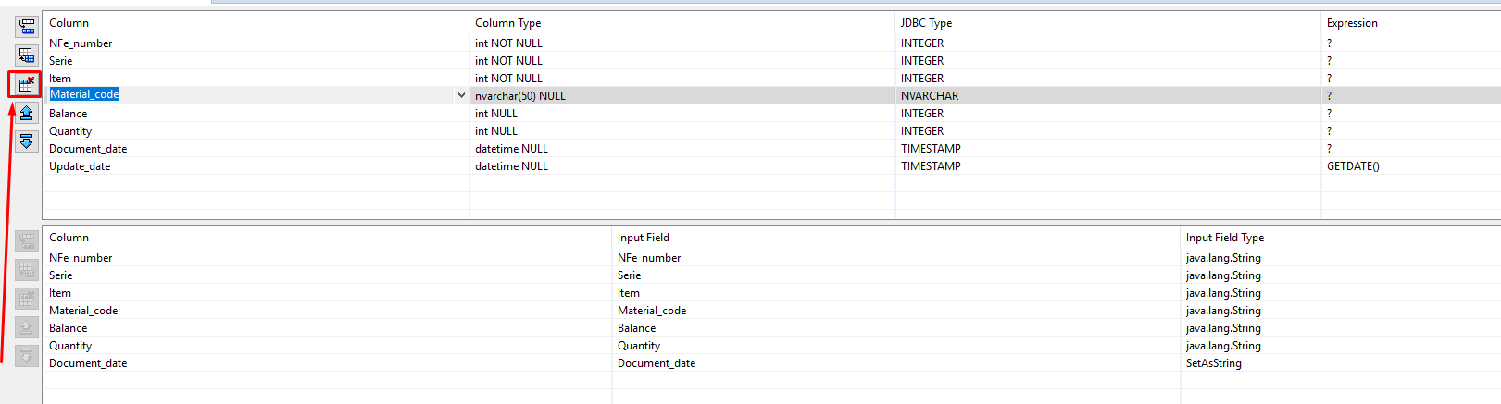Viewport: 1501px width, 404px height.
Task: Click insert row icon in upper table toolbar
Action: (x=26, y=27)
